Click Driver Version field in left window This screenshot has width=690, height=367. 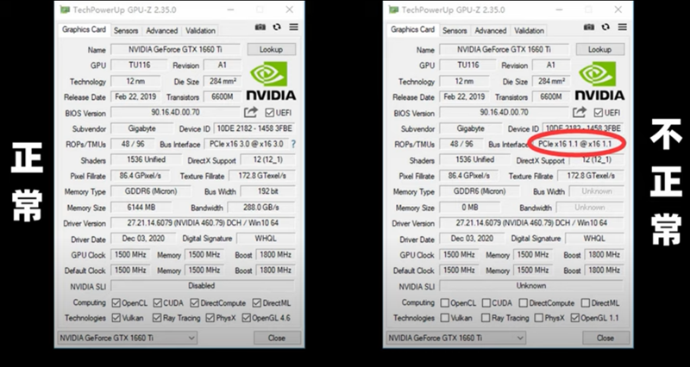click(203, 223)
